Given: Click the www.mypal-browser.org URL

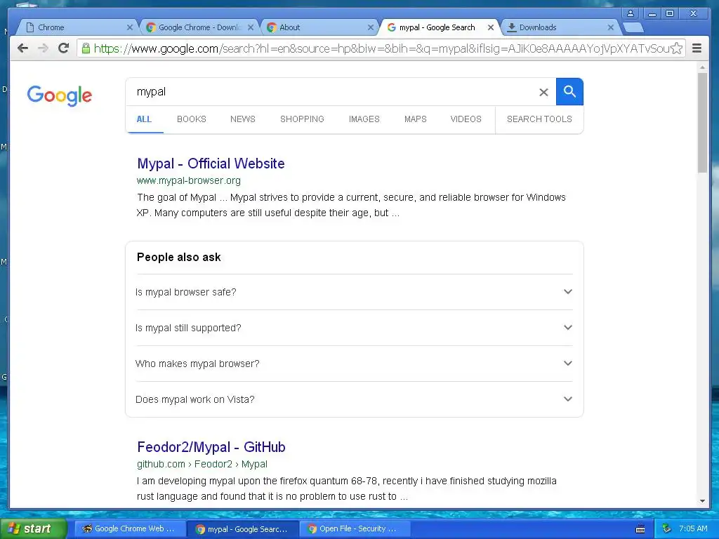Looking at the screenshot, I should coord(188,180).
